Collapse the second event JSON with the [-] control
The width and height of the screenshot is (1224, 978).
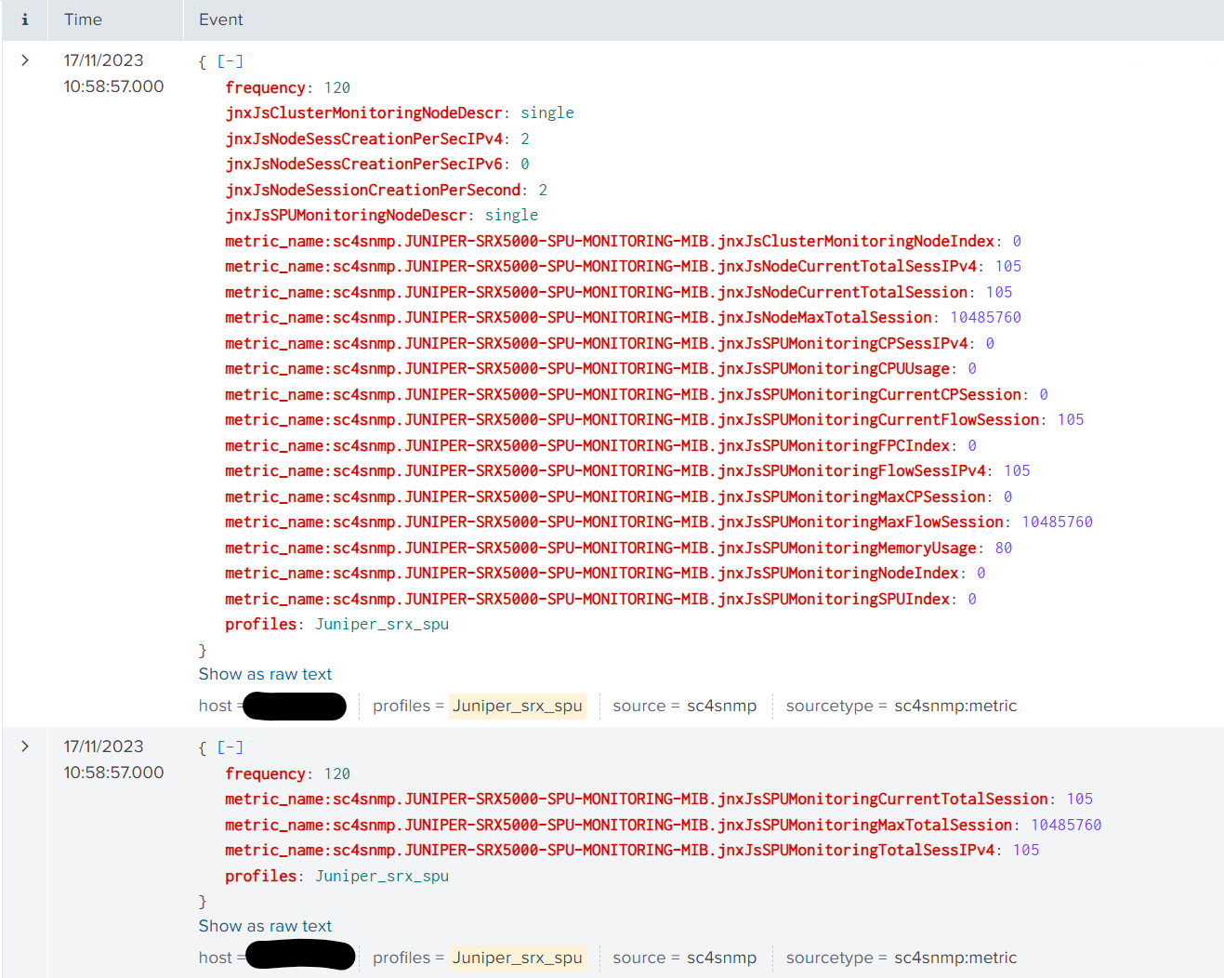pyautogui.click(x=230, y=747)
